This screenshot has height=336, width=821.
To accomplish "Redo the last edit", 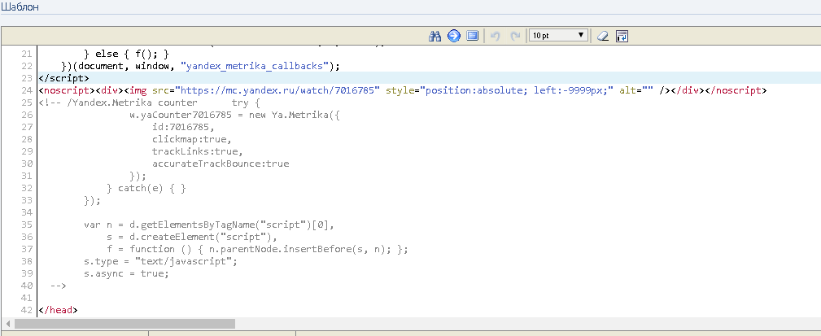I will pyautogui.click(x=515, y=36).
